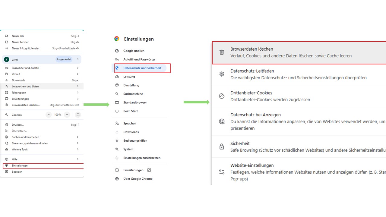Click the lock icon beside Sicherheit
Screen dimensions: 386x217
pos(222,147)
